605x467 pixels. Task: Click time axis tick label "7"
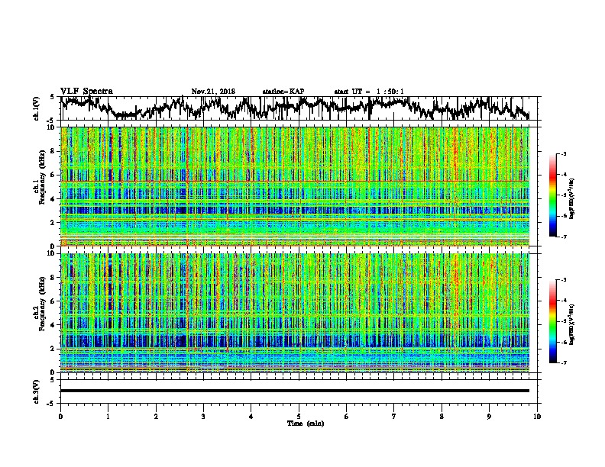[x=394, y=417]
